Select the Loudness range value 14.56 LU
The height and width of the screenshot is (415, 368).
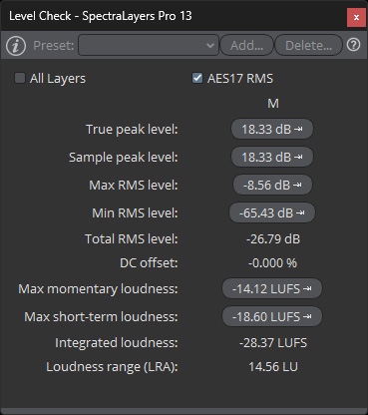(x=273, y=367)
